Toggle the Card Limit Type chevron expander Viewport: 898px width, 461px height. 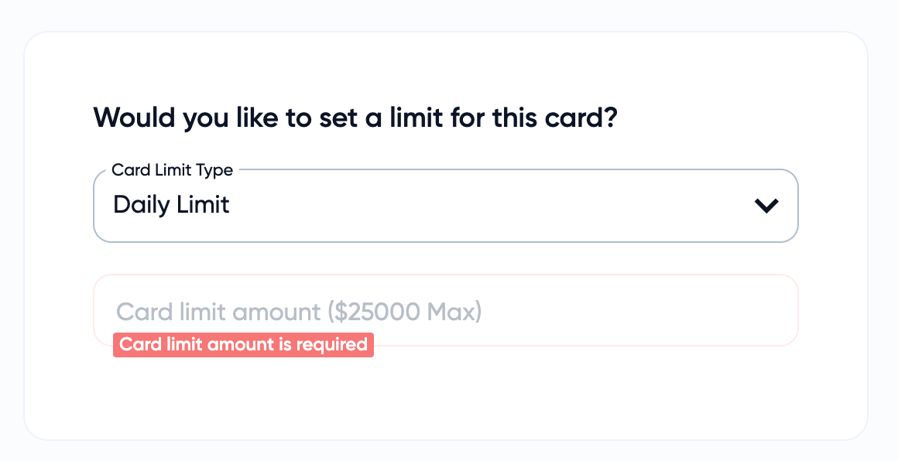point(766,206)
